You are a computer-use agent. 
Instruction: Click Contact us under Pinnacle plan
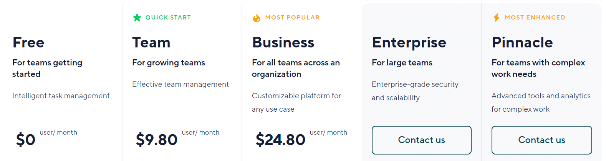[542, 140]
